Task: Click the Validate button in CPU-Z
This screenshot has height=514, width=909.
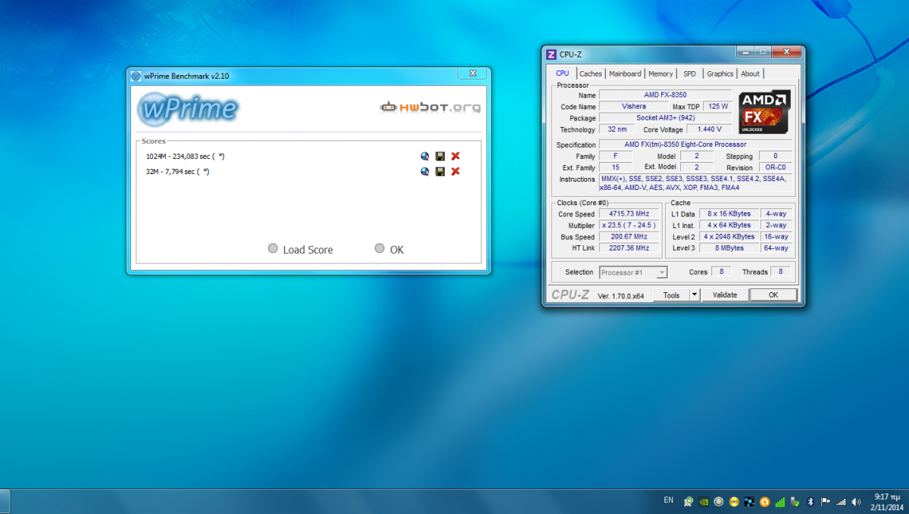Action: [725, 295]
